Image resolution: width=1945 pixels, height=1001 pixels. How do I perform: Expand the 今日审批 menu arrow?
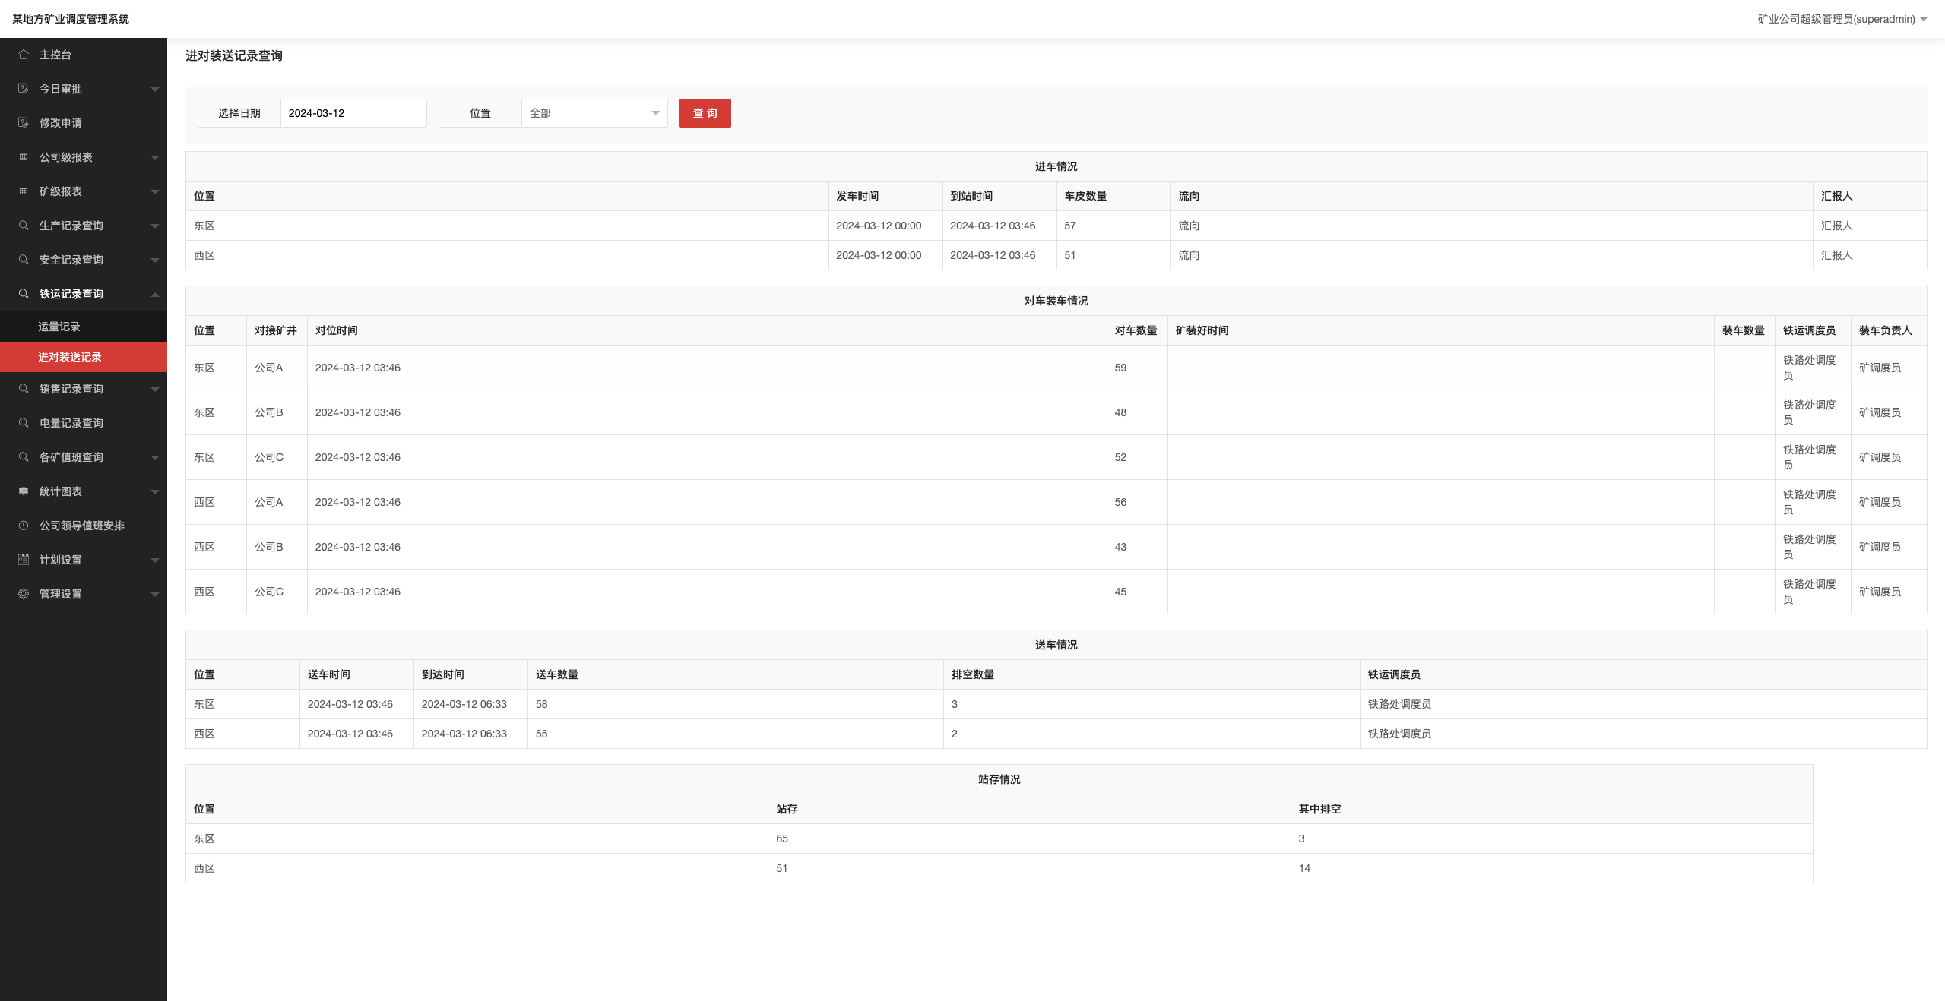pyautogui.click(x=155, y=90)
